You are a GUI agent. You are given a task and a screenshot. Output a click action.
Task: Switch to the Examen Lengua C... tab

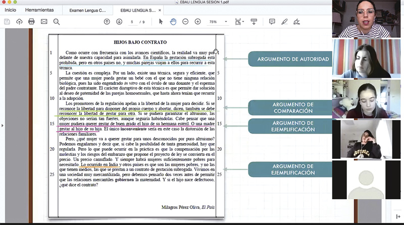coord(88,10)
